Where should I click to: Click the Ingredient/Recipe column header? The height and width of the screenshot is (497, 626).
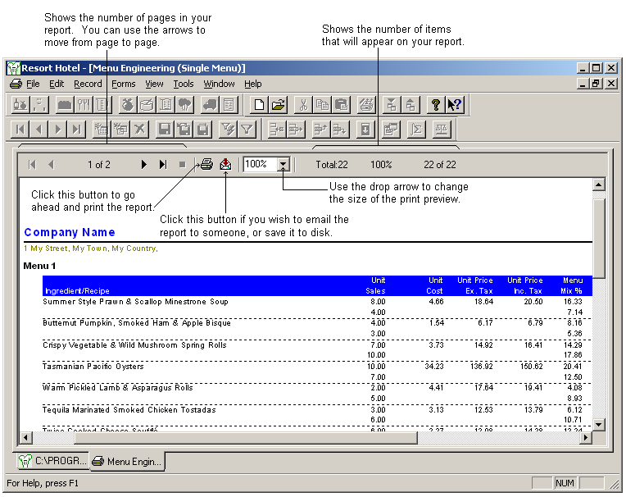[77, 291]
